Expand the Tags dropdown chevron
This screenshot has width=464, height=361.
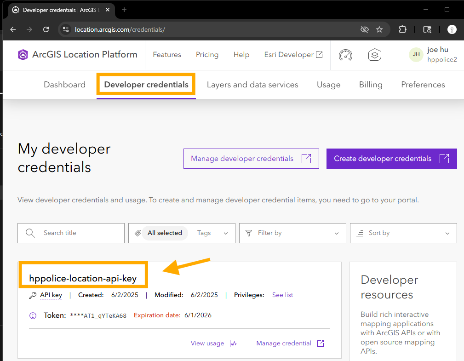(226, 233)
